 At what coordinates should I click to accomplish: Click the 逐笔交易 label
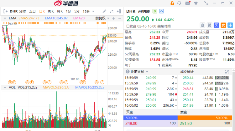tap(137, 72)
